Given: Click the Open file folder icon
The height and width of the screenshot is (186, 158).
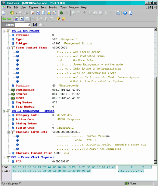Looking at the screenshot, I should [x=12, y=13].
